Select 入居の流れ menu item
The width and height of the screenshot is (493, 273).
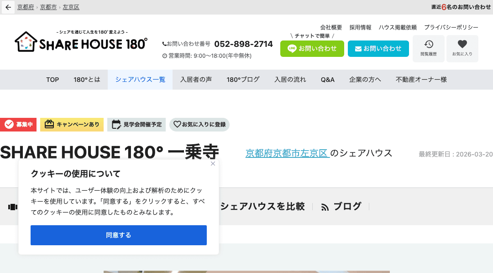[290, 80]
